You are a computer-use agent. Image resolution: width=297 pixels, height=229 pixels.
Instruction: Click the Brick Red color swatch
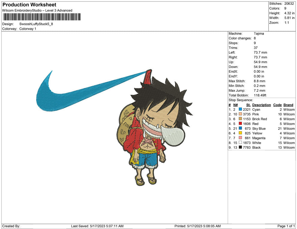click(x=240, y=119)
